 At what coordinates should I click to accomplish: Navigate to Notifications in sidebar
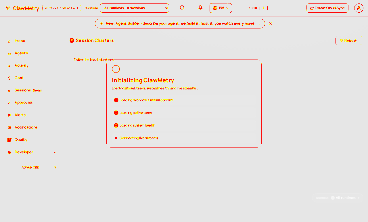(x=26, y=127)
